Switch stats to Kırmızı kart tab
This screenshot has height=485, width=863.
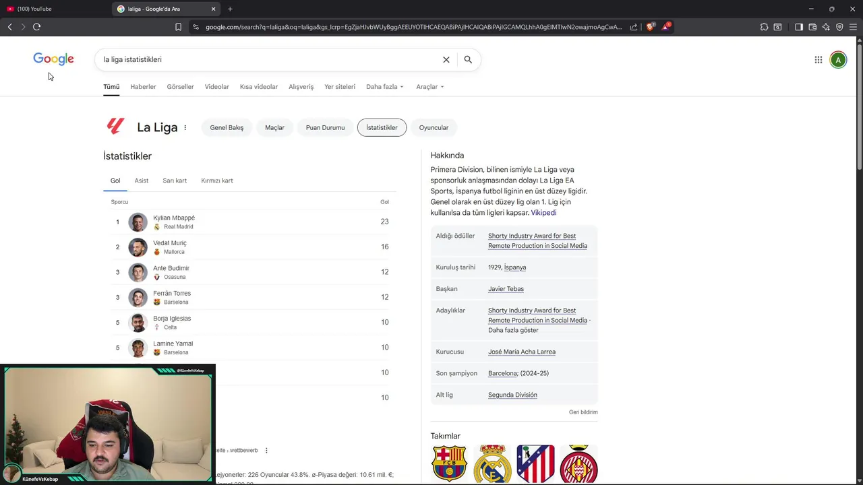[x=217, y=181]
